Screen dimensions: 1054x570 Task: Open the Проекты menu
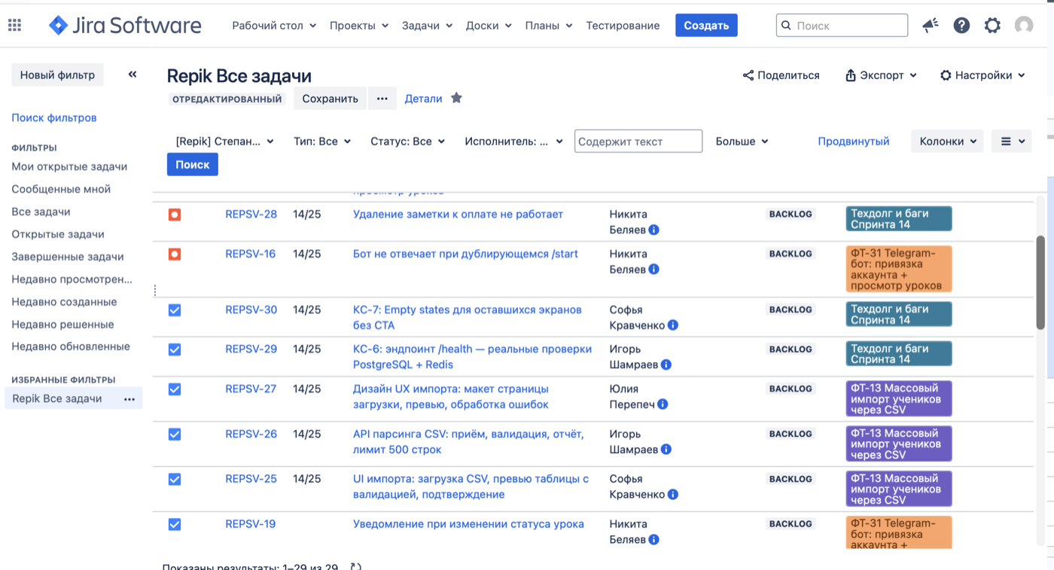[x=359, y=26]
